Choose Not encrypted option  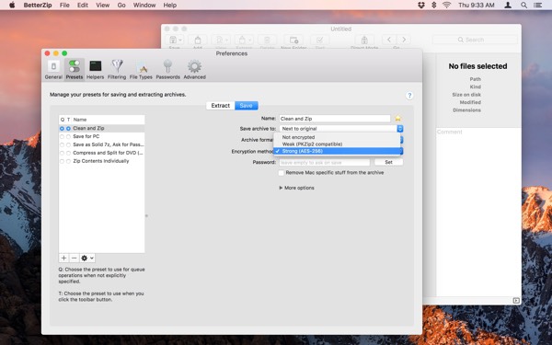click(337, 137)
